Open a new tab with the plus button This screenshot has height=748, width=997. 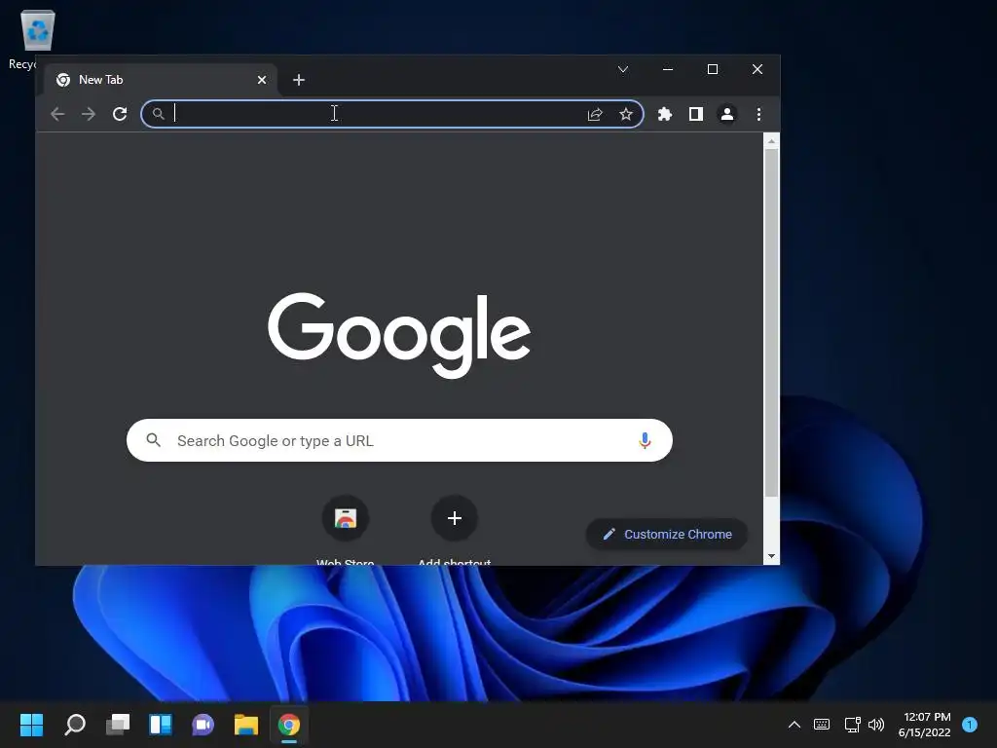[x=298, y=80]
